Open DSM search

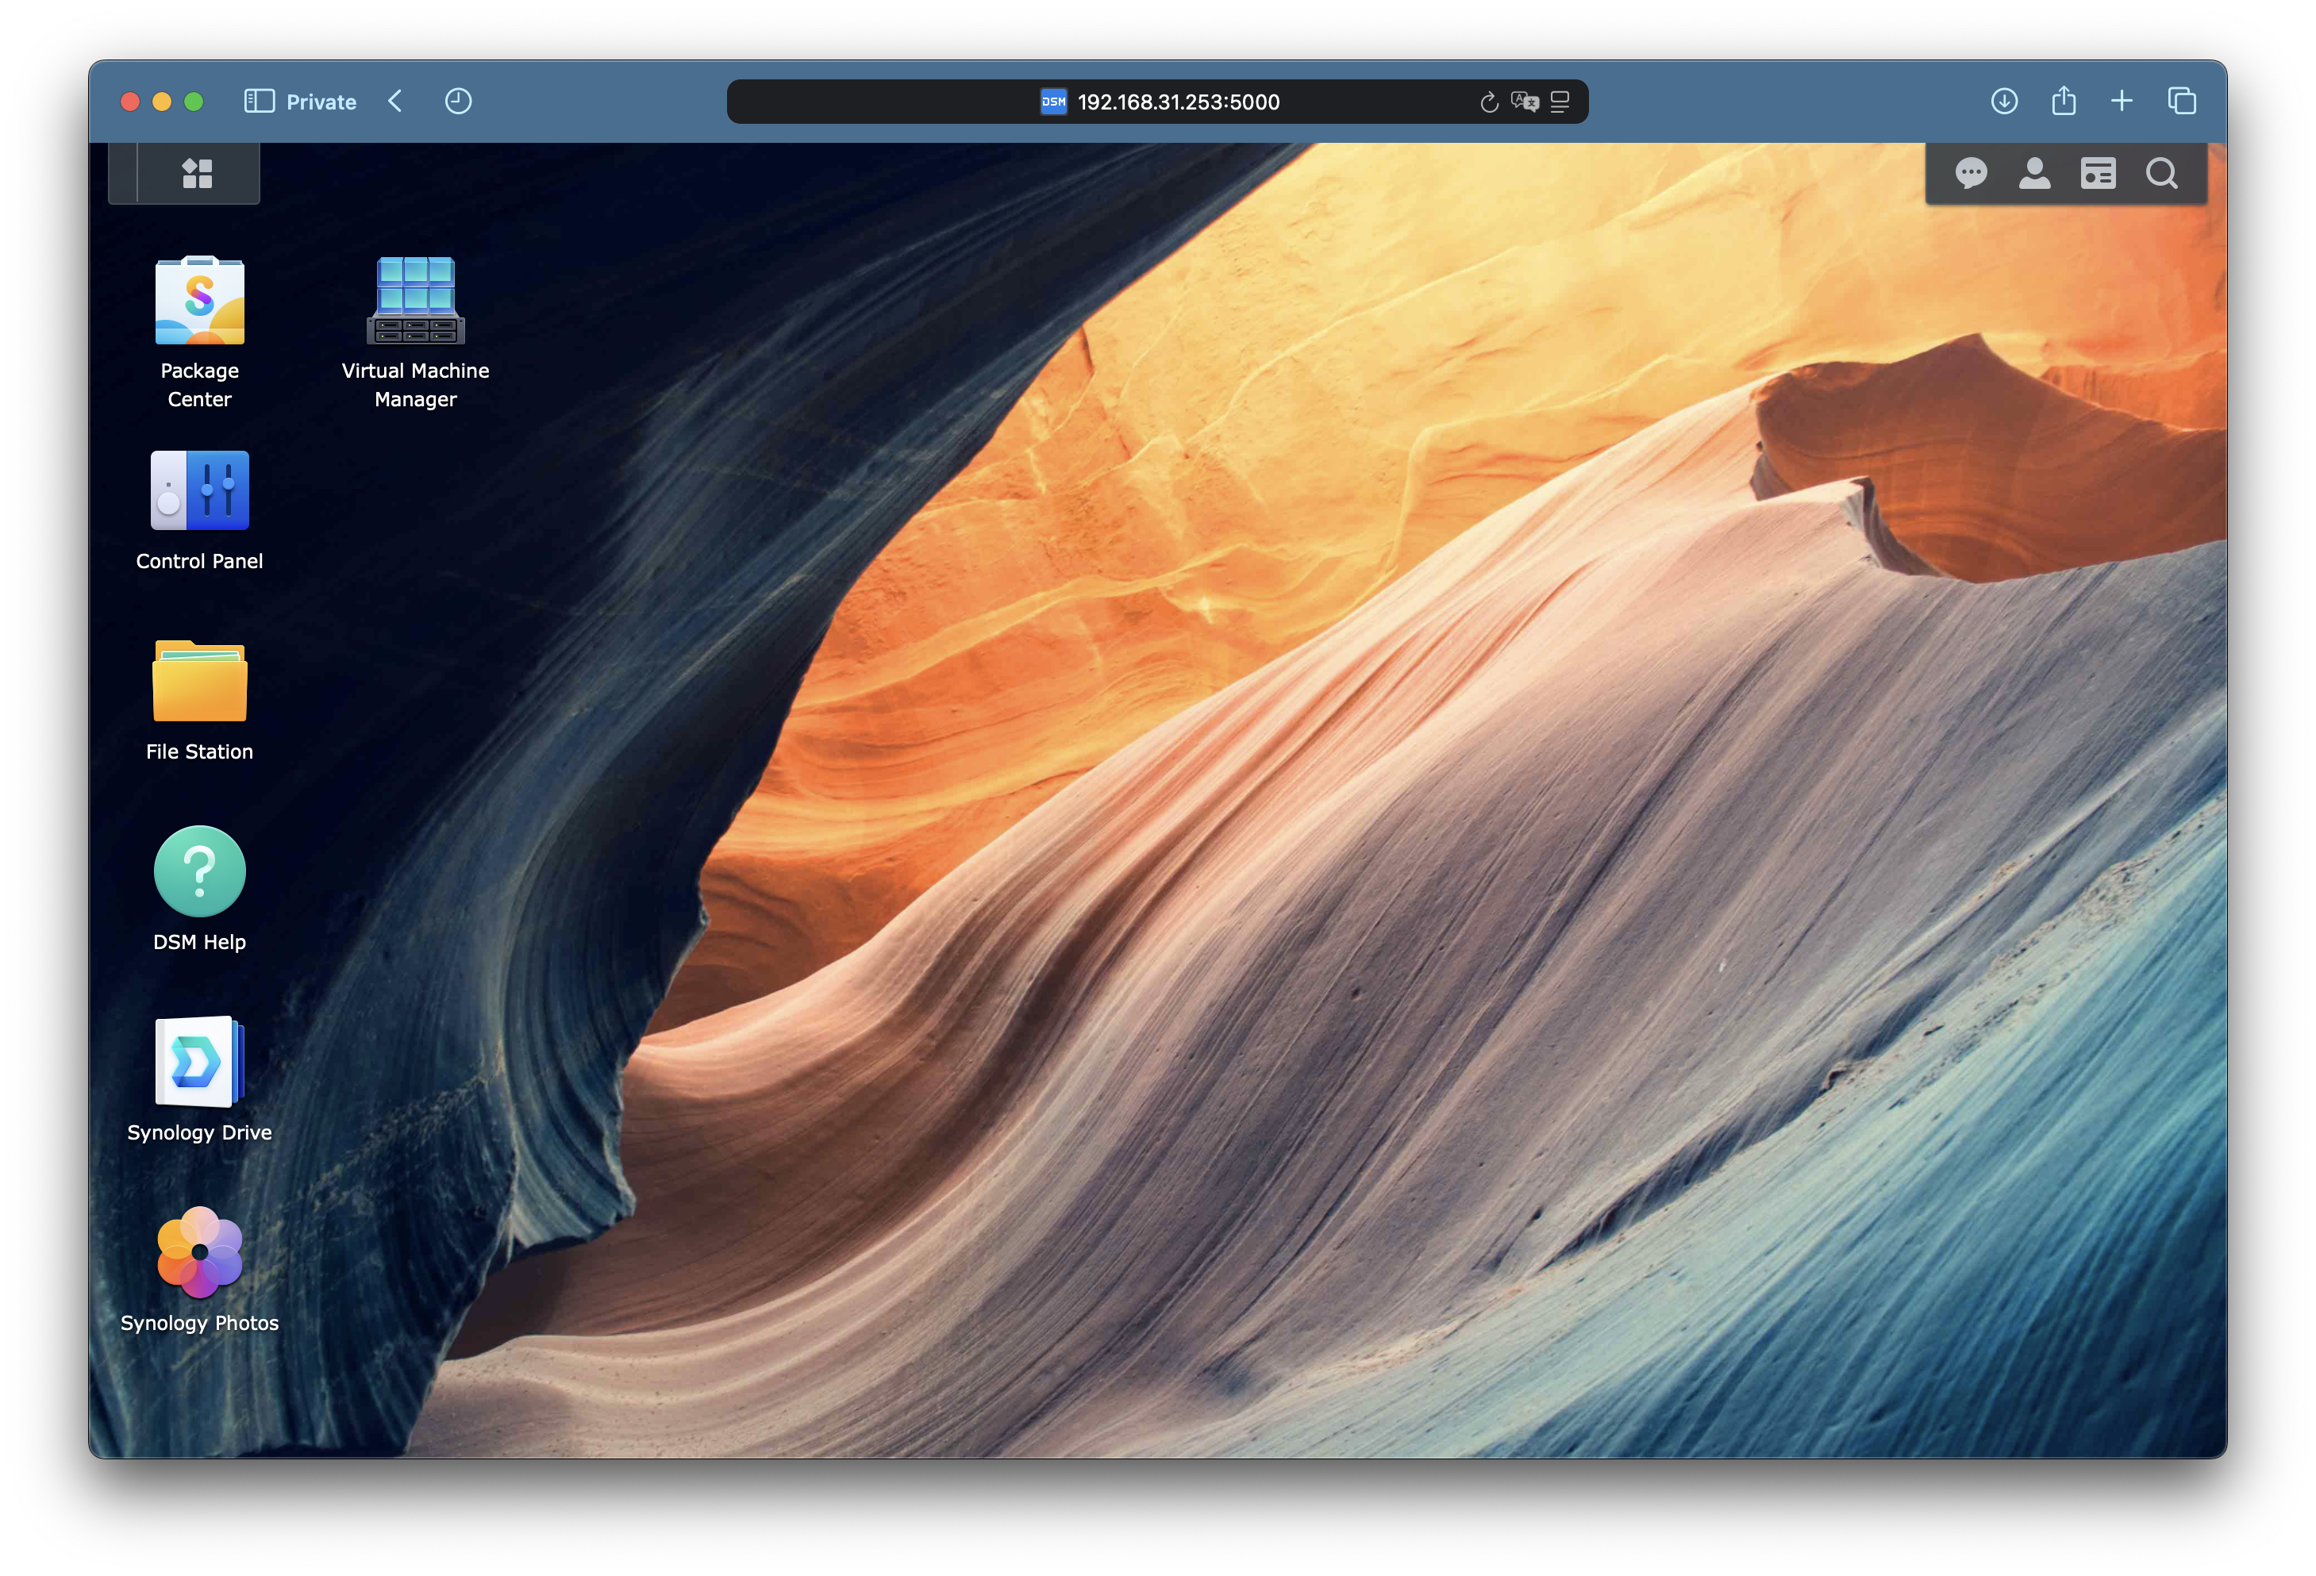click(x=2161, y=173)
